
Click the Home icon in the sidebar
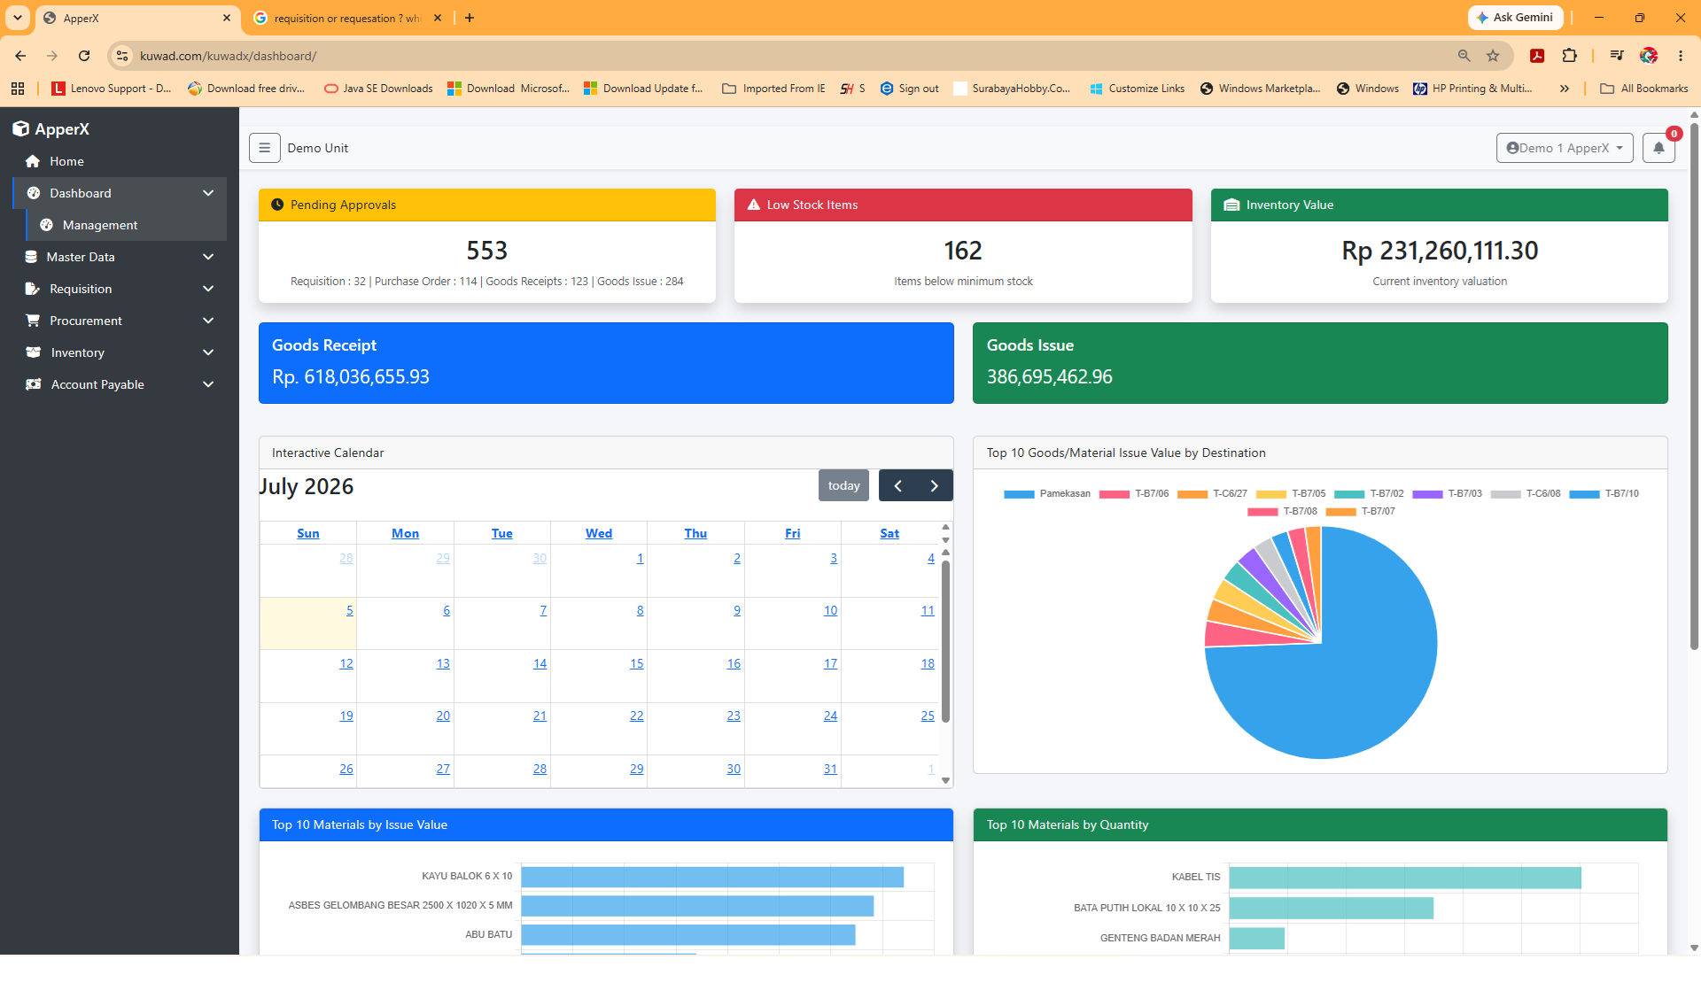[33, 161]
